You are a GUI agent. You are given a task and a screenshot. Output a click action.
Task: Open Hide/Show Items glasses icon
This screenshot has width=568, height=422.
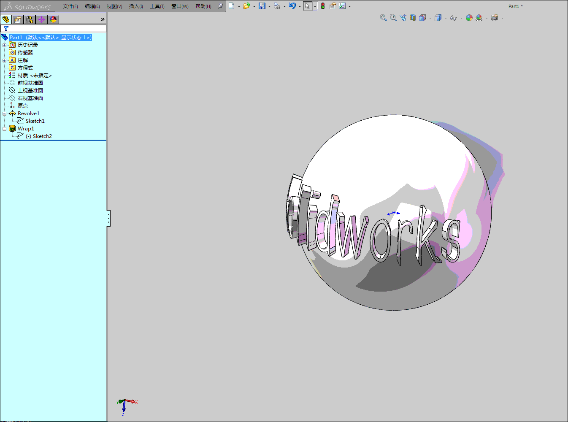(x=454, y=18)
